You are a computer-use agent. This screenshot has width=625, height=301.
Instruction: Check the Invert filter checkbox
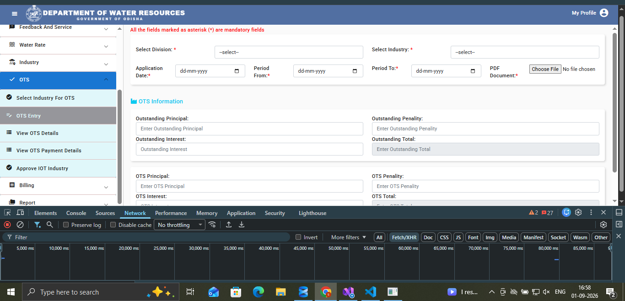pos(298,237)
